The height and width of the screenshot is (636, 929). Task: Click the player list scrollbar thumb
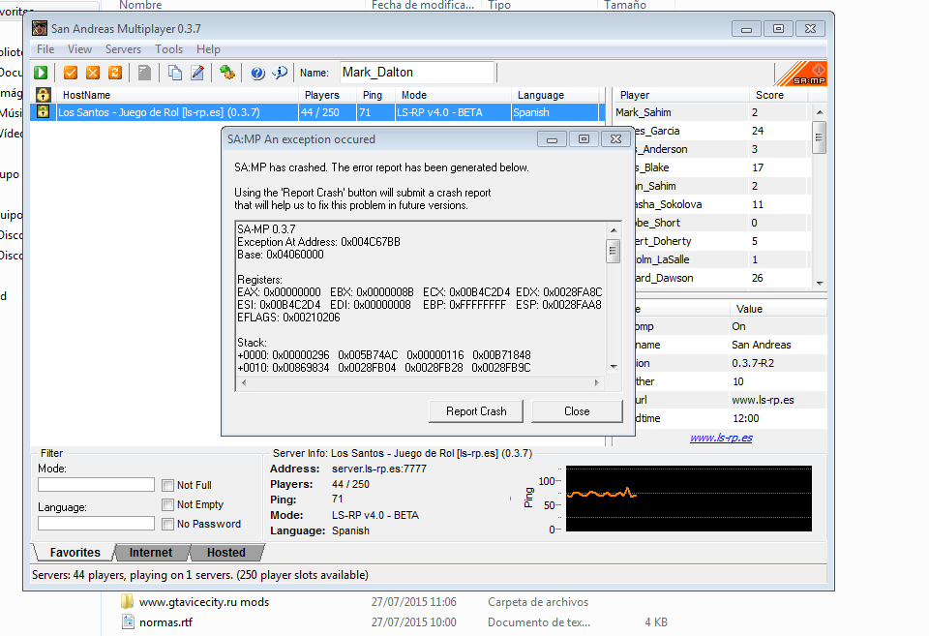(x=820, y=137)
